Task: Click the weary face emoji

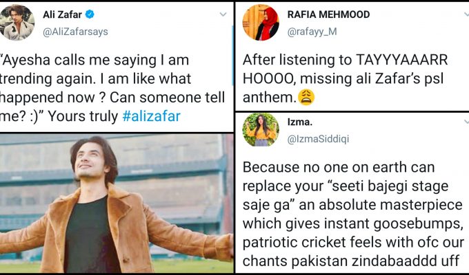Action: [307, 98]
